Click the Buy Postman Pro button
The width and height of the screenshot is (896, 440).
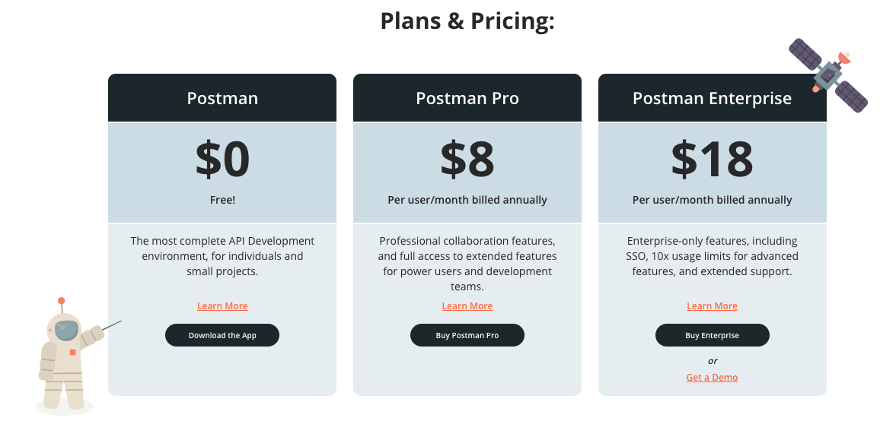pyautogui.click(x=467, y=335)
